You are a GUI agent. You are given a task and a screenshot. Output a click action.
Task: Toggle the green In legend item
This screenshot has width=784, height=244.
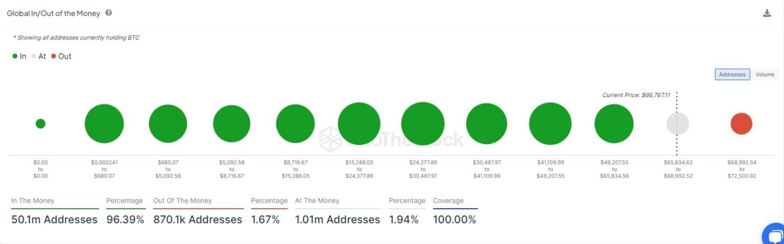(19, 56)
